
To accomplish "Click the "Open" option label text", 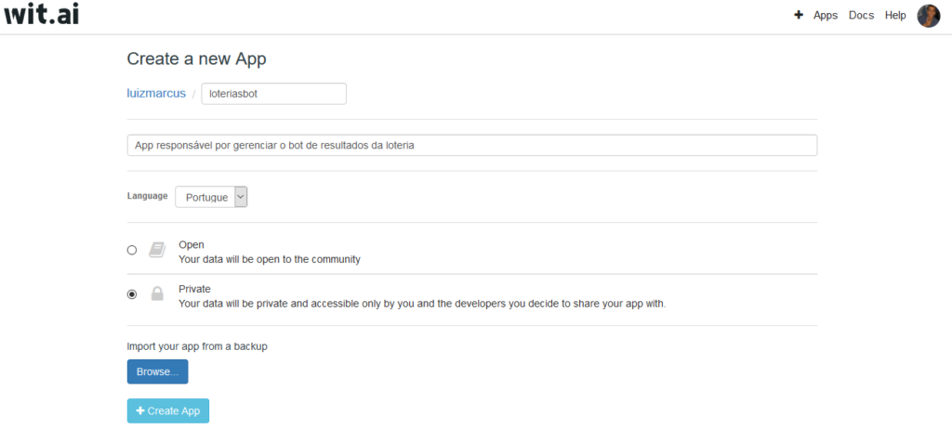I will pyautogui.click(x=191, y=244).
